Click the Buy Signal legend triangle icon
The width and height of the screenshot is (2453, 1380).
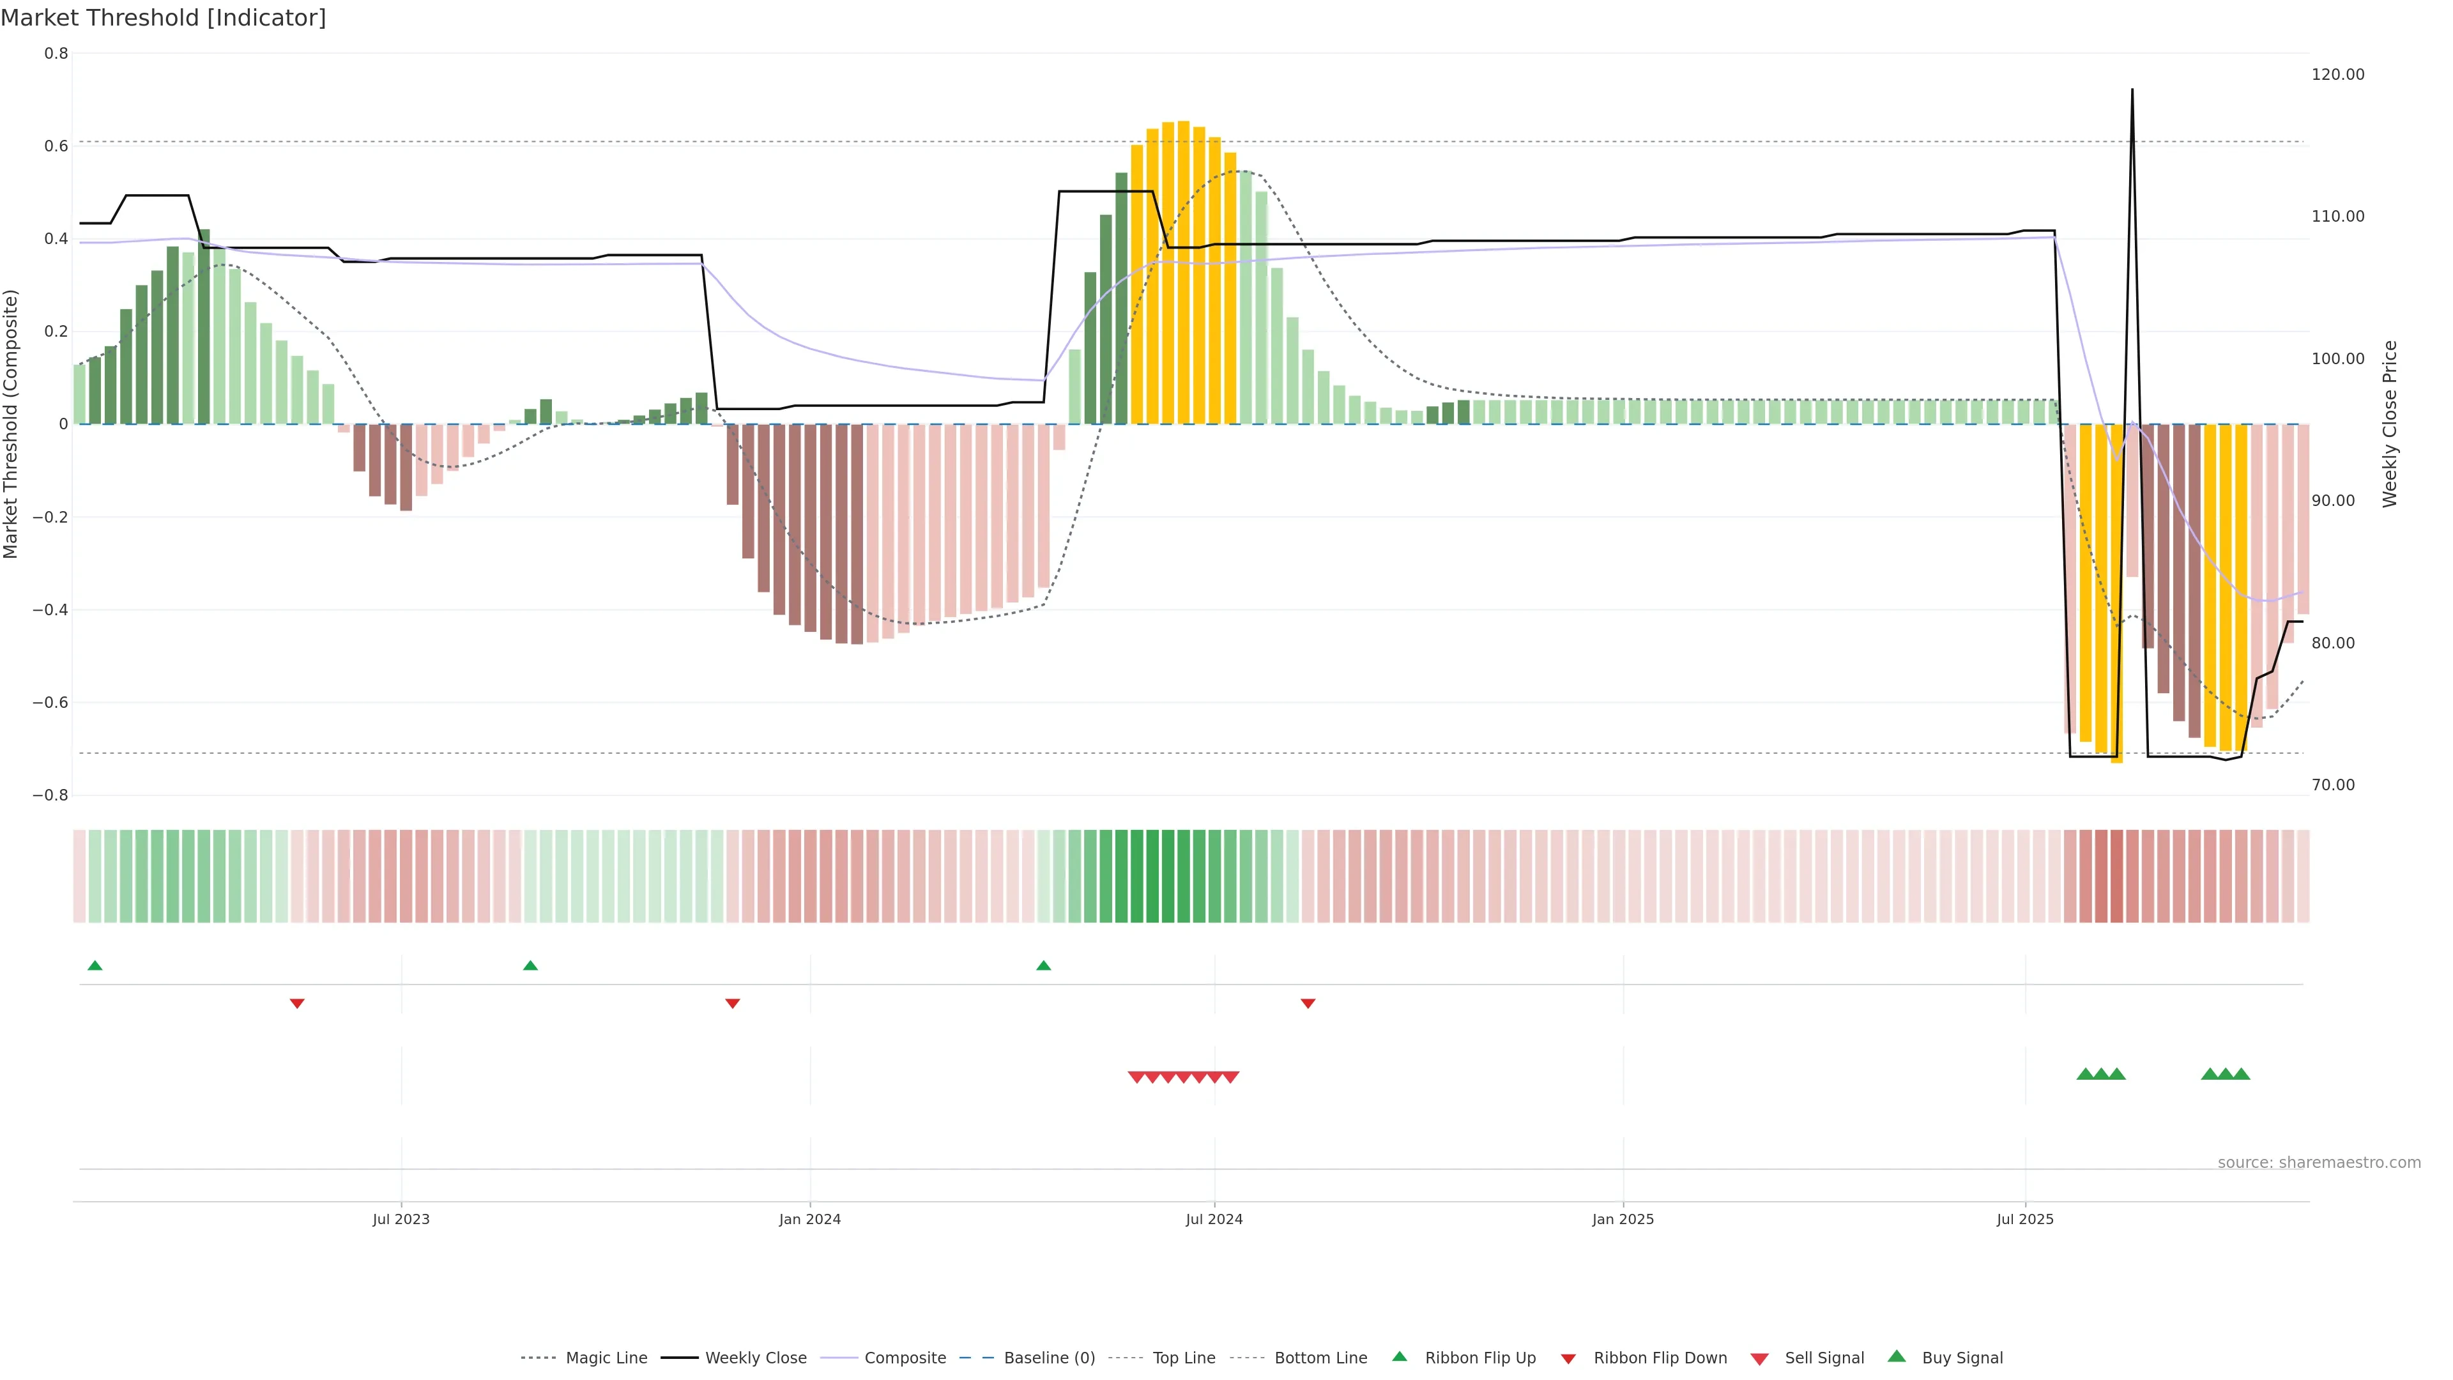coord(1896,1356)
